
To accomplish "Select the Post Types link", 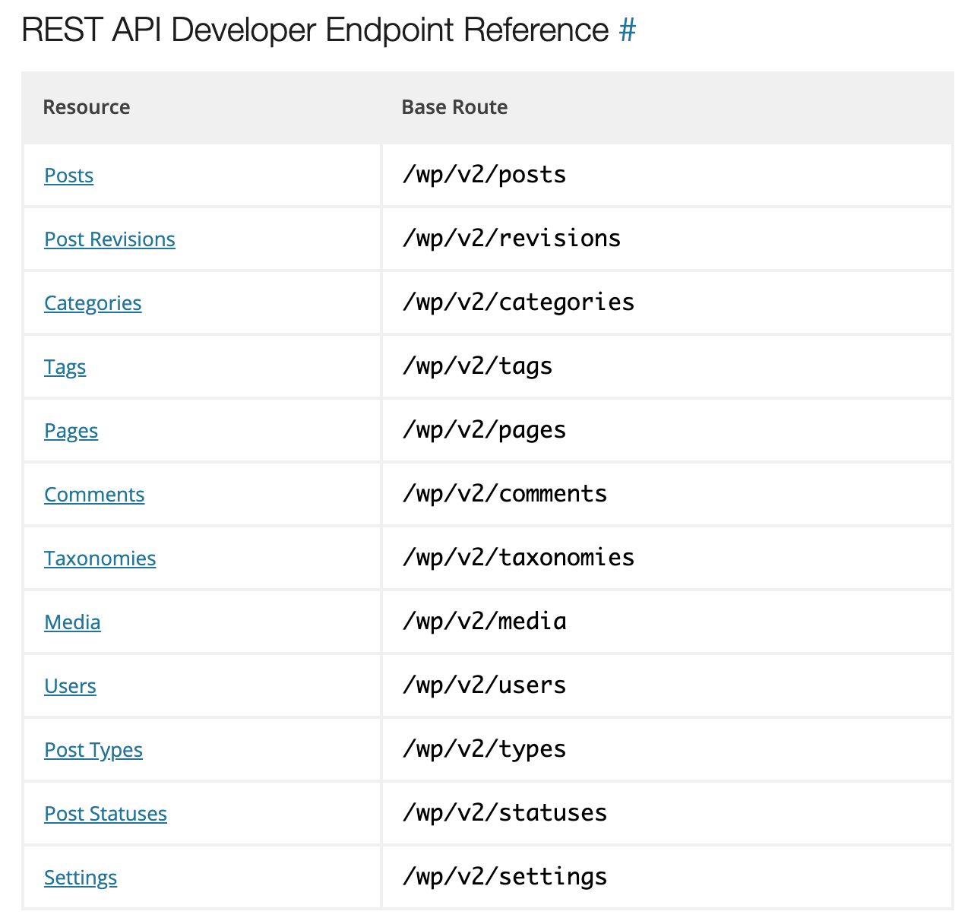I will (93, 749).
